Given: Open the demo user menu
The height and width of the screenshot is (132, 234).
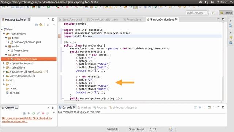Looking at the screenshot, I should [x=222, y=2].
